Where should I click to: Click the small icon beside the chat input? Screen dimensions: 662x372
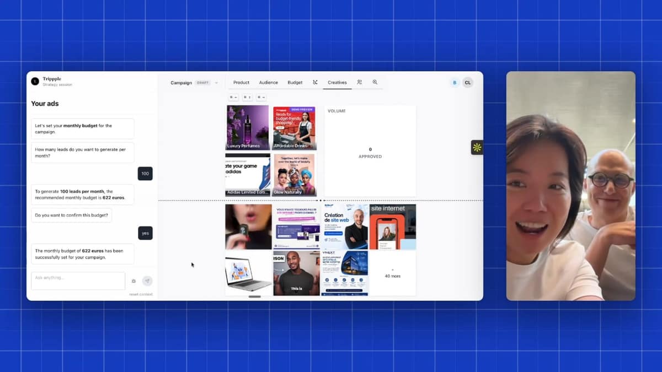pos(134,281)
